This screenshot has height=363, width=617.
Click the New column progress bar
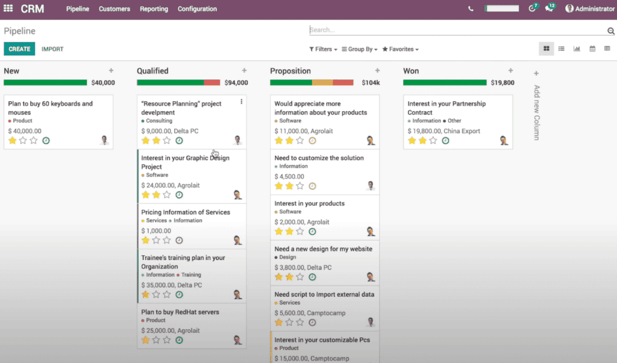(x=45, y=82)
